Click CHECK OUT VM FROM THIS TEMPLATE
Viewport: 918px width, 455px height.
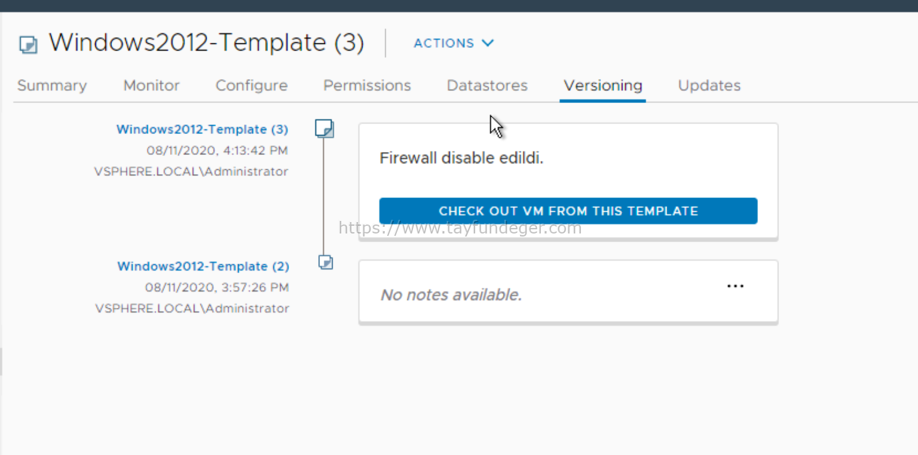click(x=568, y=211)
